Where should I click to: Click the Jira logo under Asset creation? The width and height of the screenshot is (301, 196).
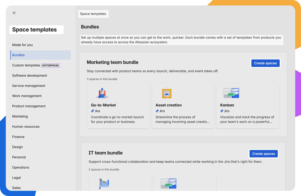click(x=157, y=111)
